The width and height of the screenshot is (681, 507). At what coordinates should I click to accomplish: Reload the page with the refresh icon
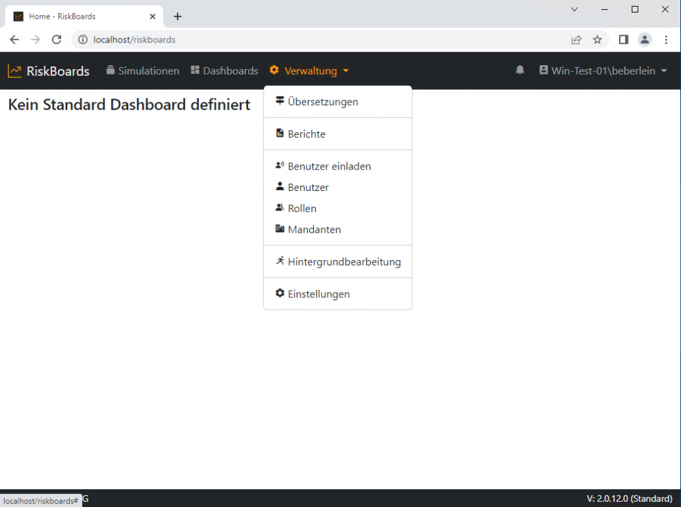click(x=57, y=39)
